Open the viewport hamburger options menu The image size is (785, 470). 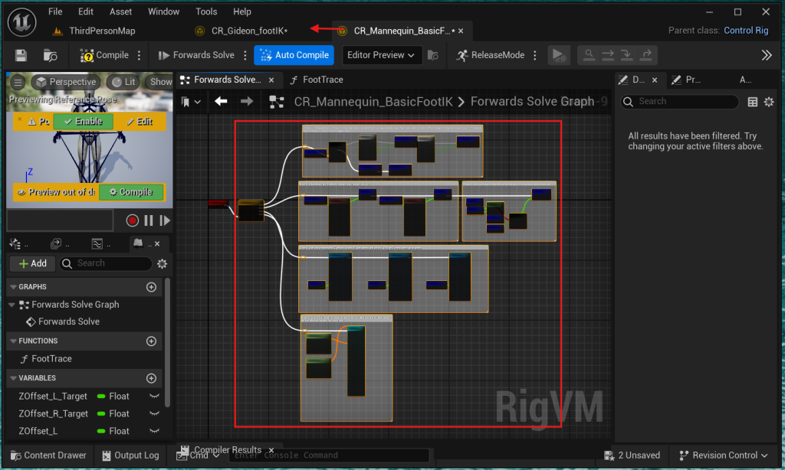[x=18, y=82]
